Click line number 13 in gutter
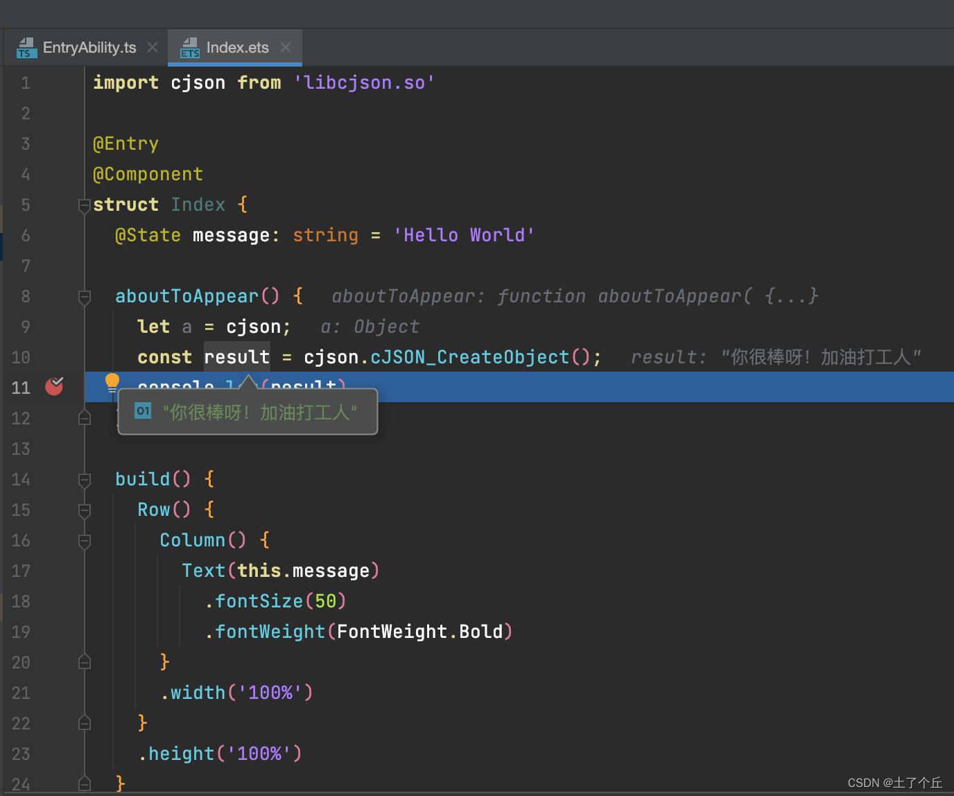The width and height of the screenshot is (954, 796). coord(21,449)
